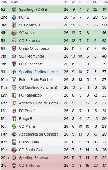This screenshot has height=170, width=108.
Task: Sort table by PTS column header
Action: (105, 2)
